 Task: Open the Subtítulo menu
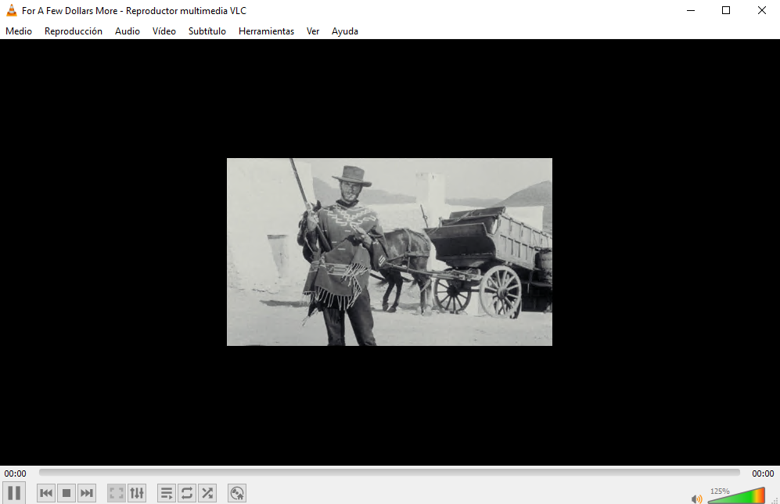pyautogui.click(x=207, y=31)
